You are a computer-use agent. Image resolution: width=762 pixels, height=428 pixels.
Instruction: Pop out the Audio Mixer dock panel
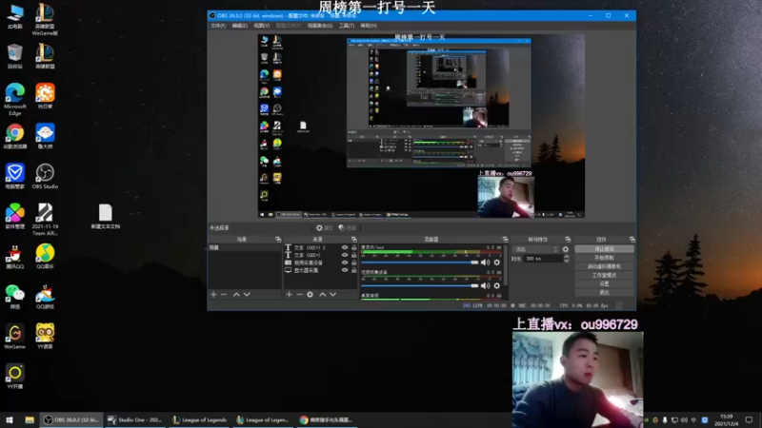505,240
